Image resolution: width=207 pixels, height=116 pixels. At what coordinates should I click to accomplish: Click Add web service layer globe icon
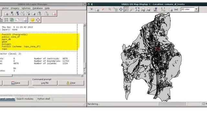point(39,14)
